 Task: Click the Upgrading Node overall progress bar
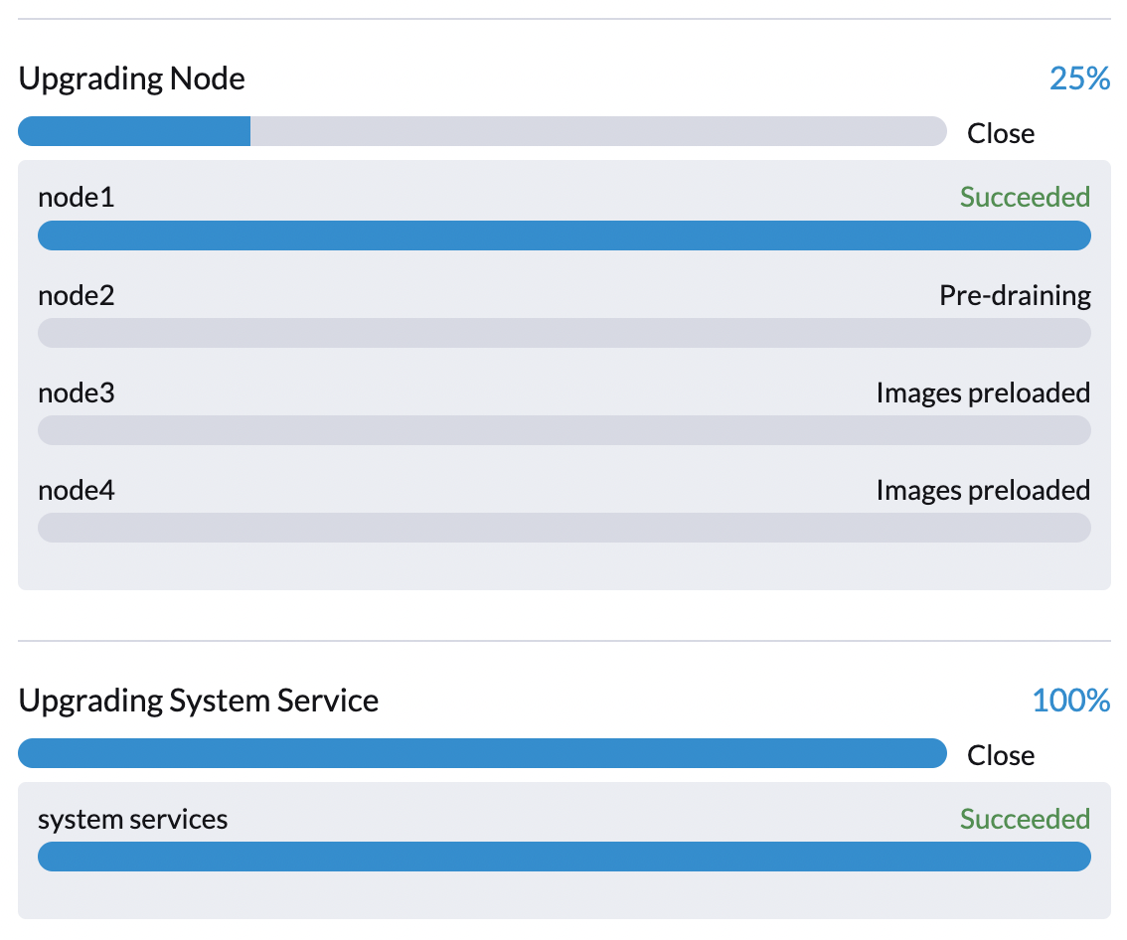point(482,130)
